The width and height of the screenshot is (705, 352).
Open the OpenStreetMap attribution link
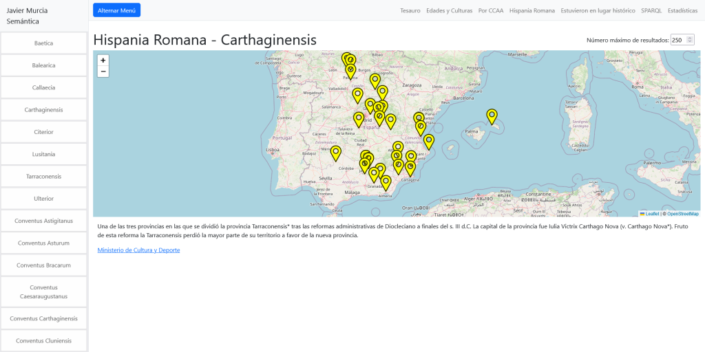(x=682, y=214)
